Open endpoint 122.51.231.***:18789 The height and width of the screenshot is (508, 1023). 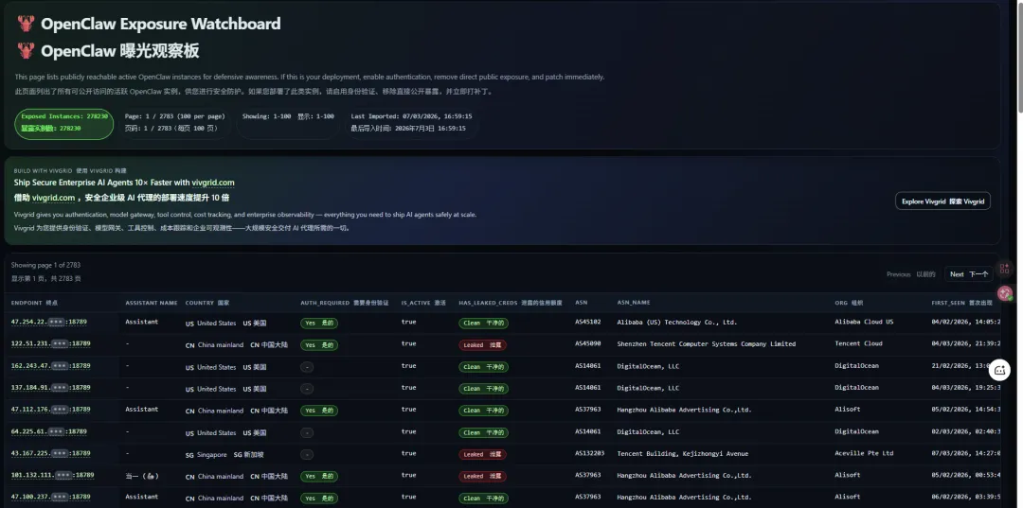point(51,343)
